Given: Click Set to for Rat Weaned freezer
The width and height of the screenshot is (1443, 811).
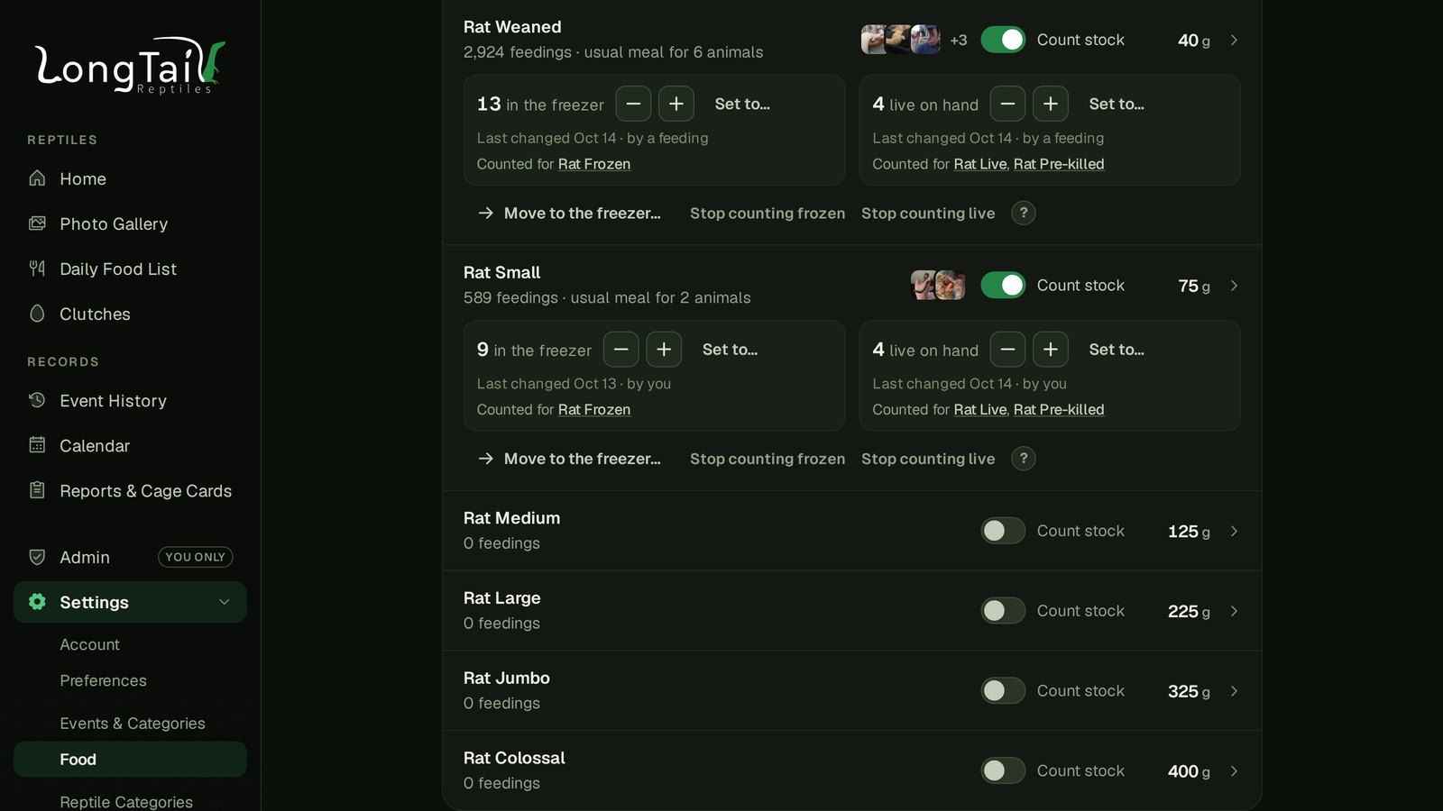Looking at the screenshot, I should pos(742,104).
